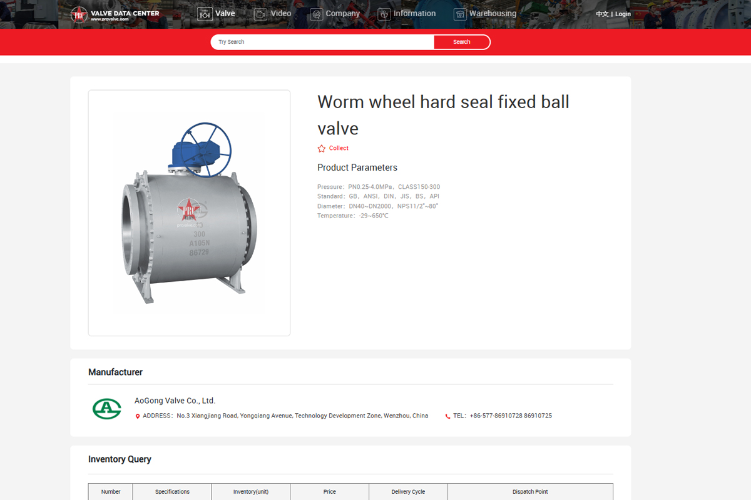
Task: Click the Valve nav icon
Action: click(205, 14)
